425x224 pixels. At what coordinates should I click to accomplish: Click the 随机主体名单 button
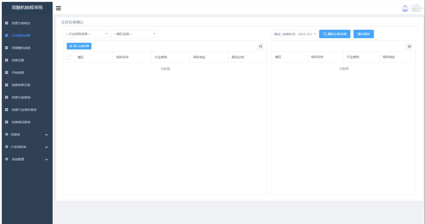[335, 34]
